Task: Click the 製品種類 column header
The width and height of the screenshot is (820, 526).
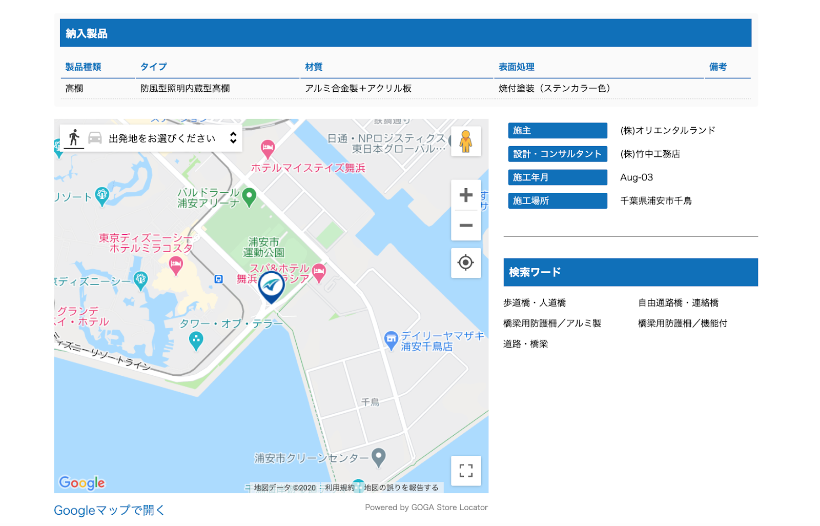Action: tap(83, 67)
